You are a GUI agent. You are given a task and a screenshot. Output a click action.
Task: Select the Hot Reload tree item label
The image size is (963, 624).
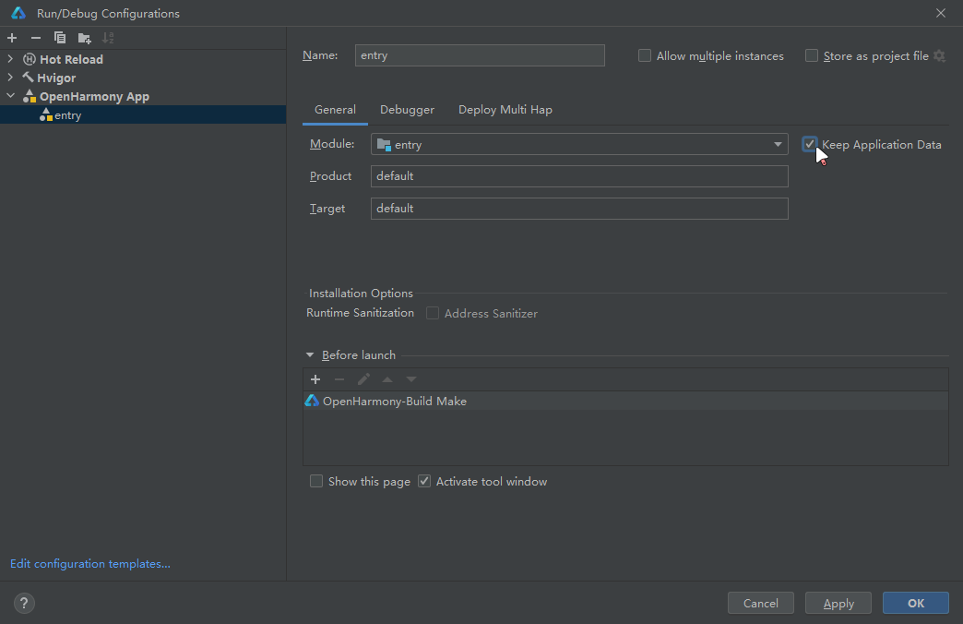click(71, 60)
